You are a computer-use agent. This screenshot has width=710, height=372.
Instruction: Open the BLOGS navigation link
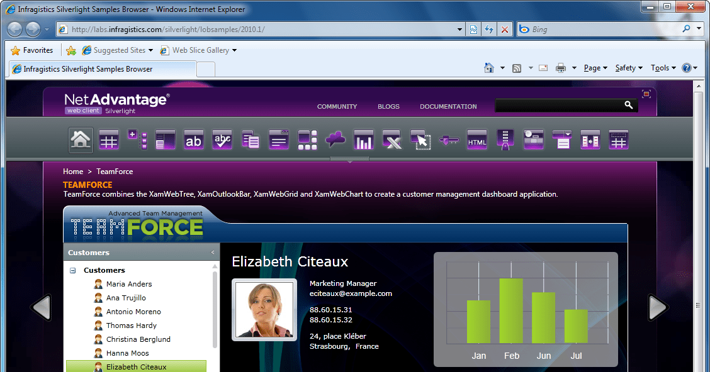pyautogui.click(x=388, y=106)
